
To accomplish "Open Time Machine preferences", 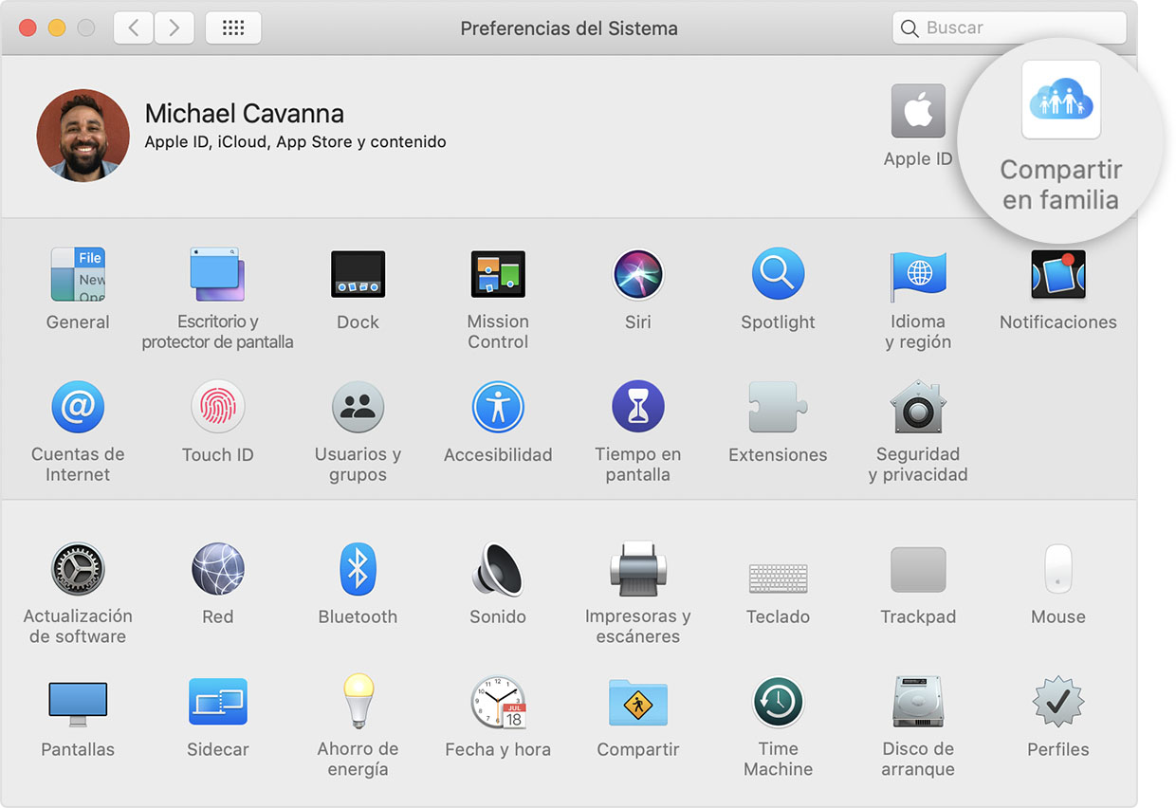I will tap(778, 702).
